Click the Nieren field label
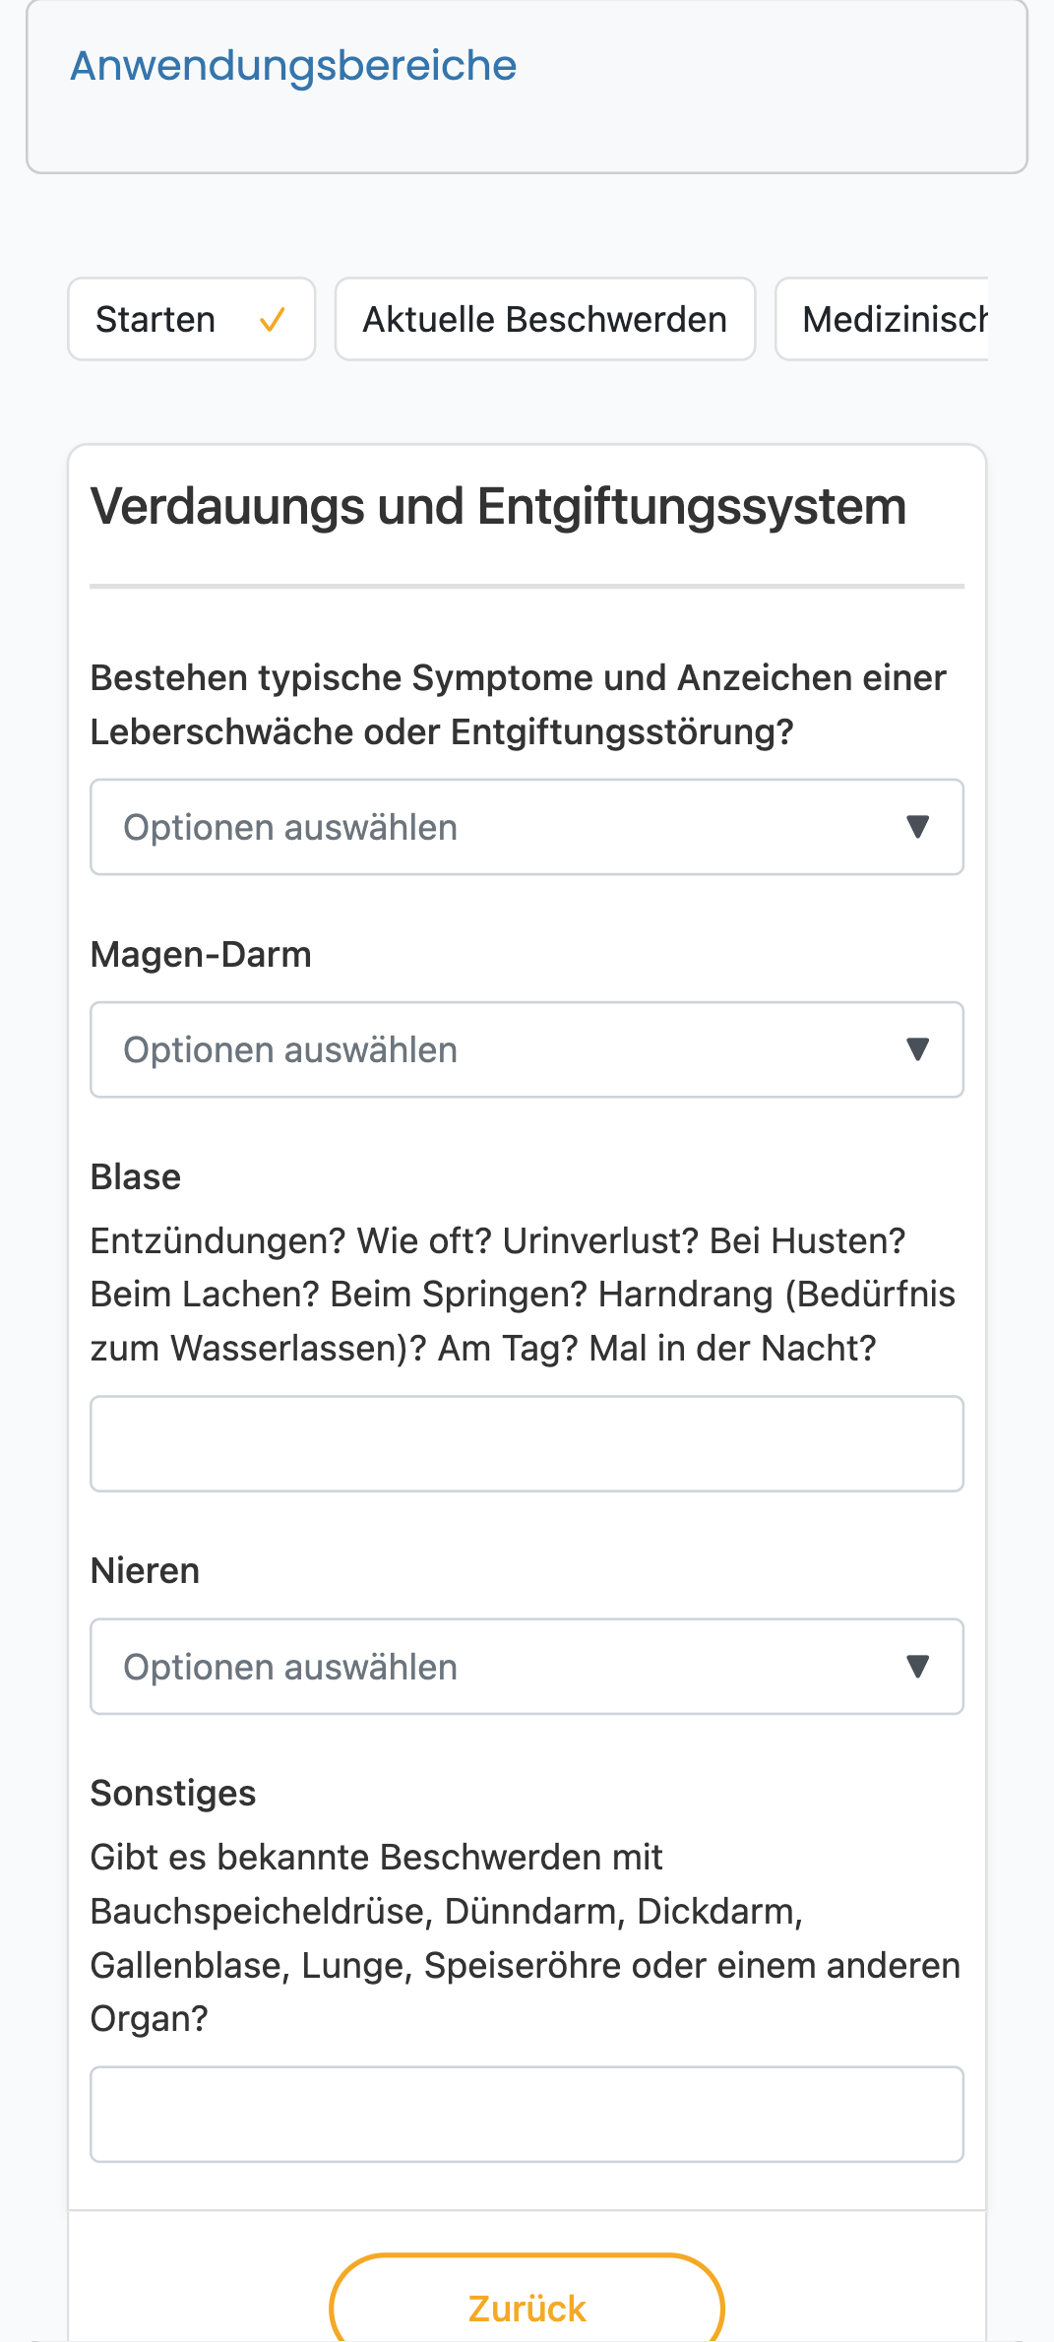The image size is (1054, 2342). [x=145, y=1571]
